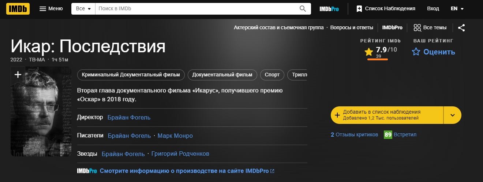Open production info on IMDbPro link
This screenshot has height=182, width=483.
pyautogui.click(x=187, y=171)
